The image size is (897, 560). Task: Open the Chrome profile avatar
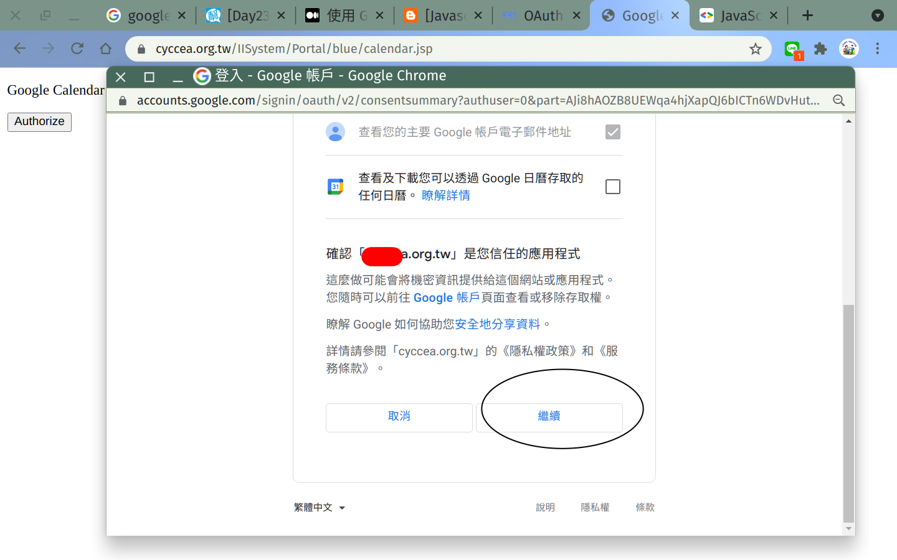[849, 49]
